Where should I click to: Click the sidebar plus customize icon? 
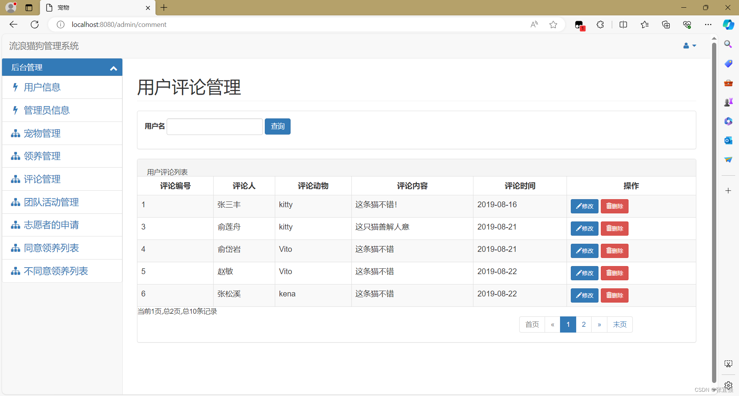pyautogui.click(x=728, y=191)
